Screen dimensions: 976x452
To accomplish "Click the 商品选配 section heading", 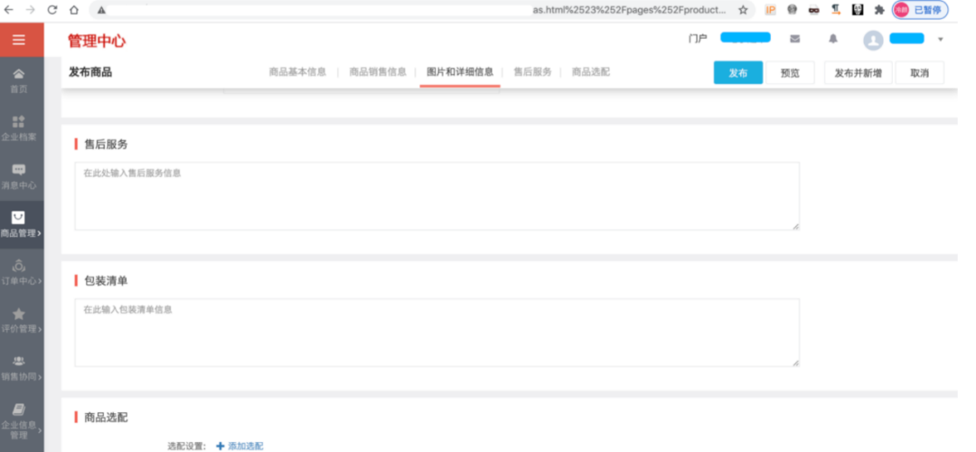I will (106, 417).
